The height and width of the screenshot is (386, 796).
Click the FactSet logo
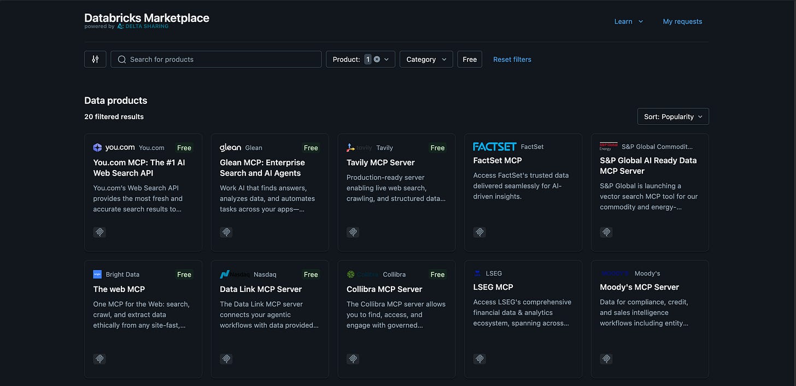pyautogui.click(x=495, y=147)
